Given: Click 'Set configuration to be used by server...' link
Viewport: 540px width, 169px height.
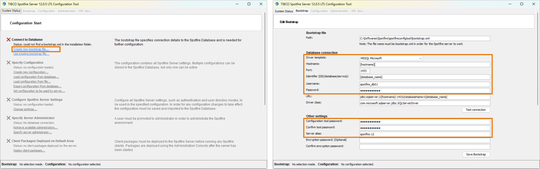Looking at the screenshot, I should click(39, 91).
